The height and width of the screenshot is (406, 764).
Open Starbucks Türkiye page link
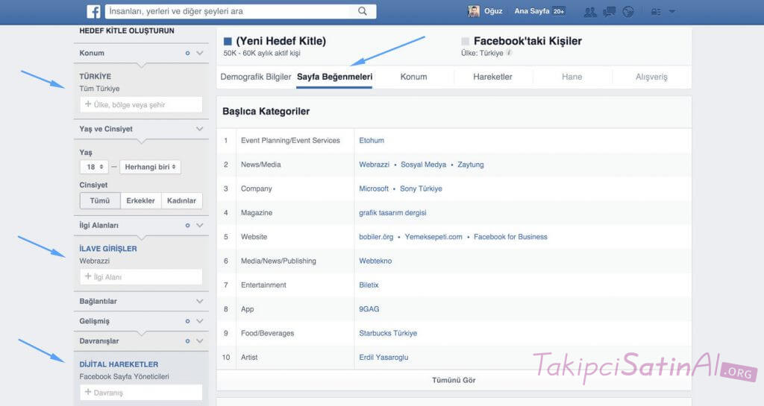(388, 334)
